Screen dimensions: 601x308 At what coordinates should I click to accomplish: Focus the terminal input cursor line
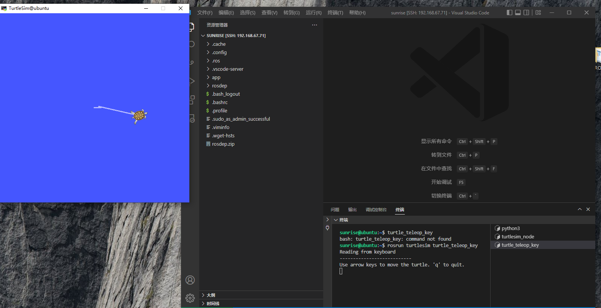pos(341,271)
